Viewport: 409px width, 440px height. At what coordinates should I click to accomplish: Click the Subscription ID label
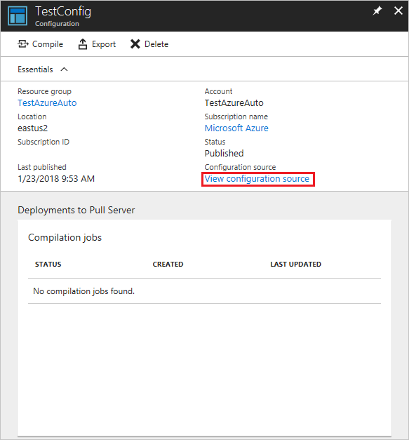(43, 142)
